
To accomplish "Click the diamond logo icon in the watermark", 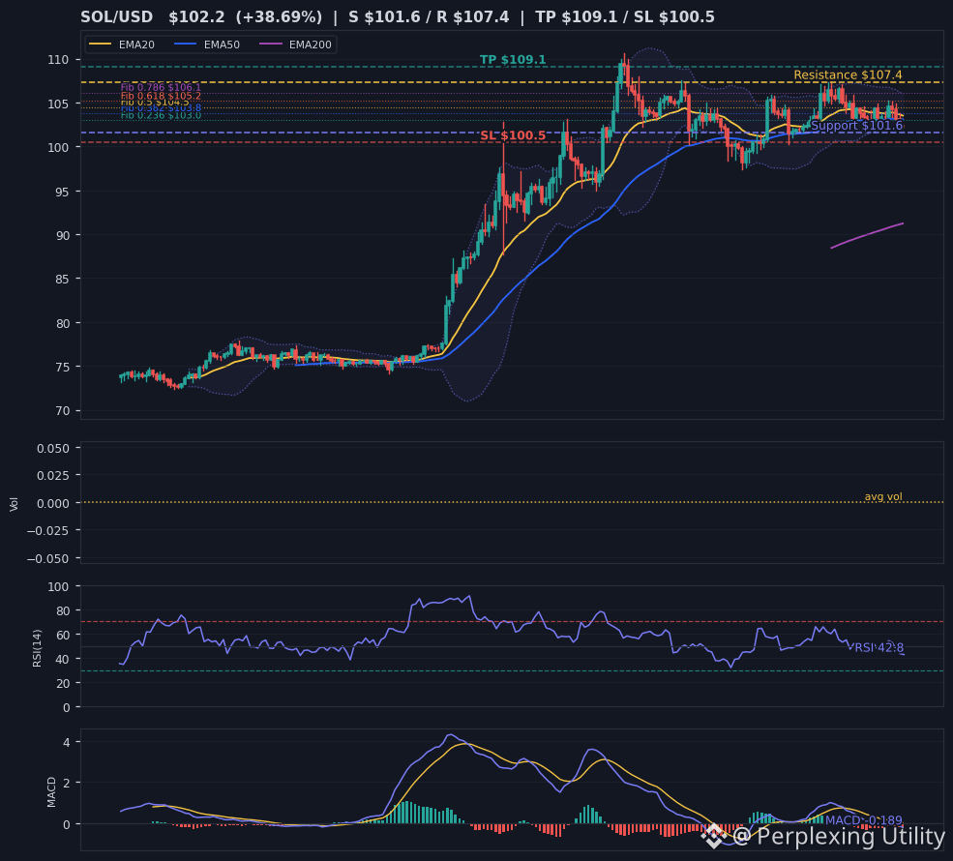I will (x=713, y=836).
